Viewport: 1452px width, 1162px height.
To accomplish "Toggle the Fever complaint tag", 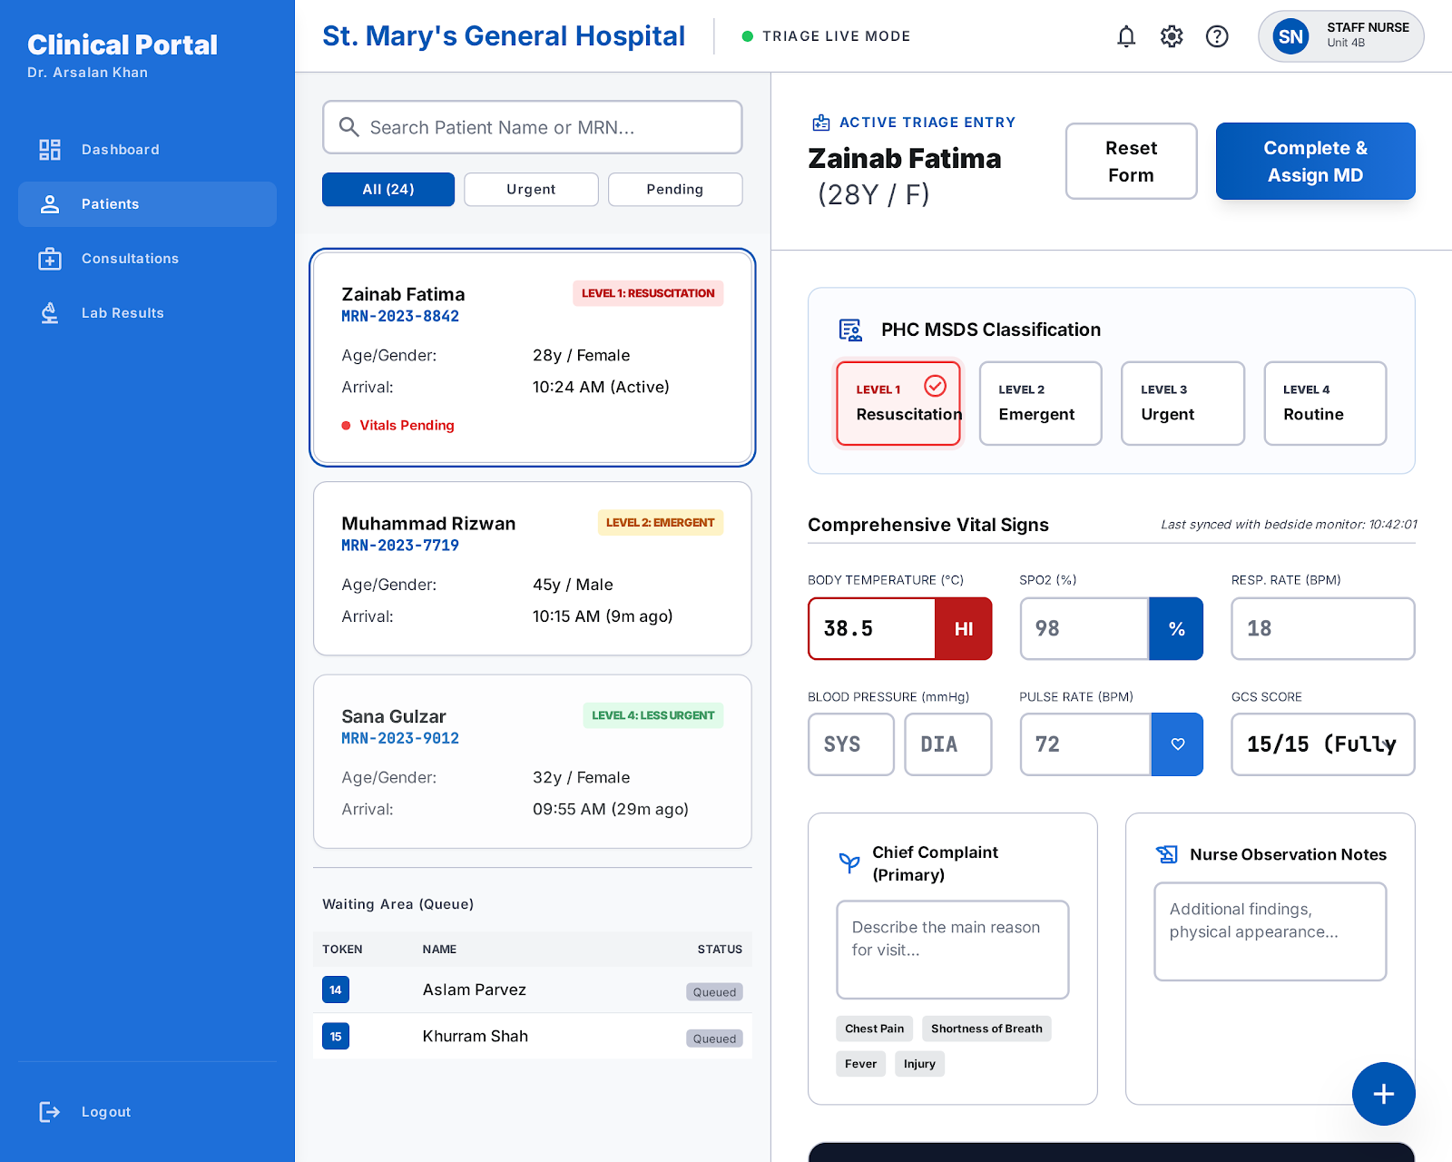I will tap(860, 1064).
